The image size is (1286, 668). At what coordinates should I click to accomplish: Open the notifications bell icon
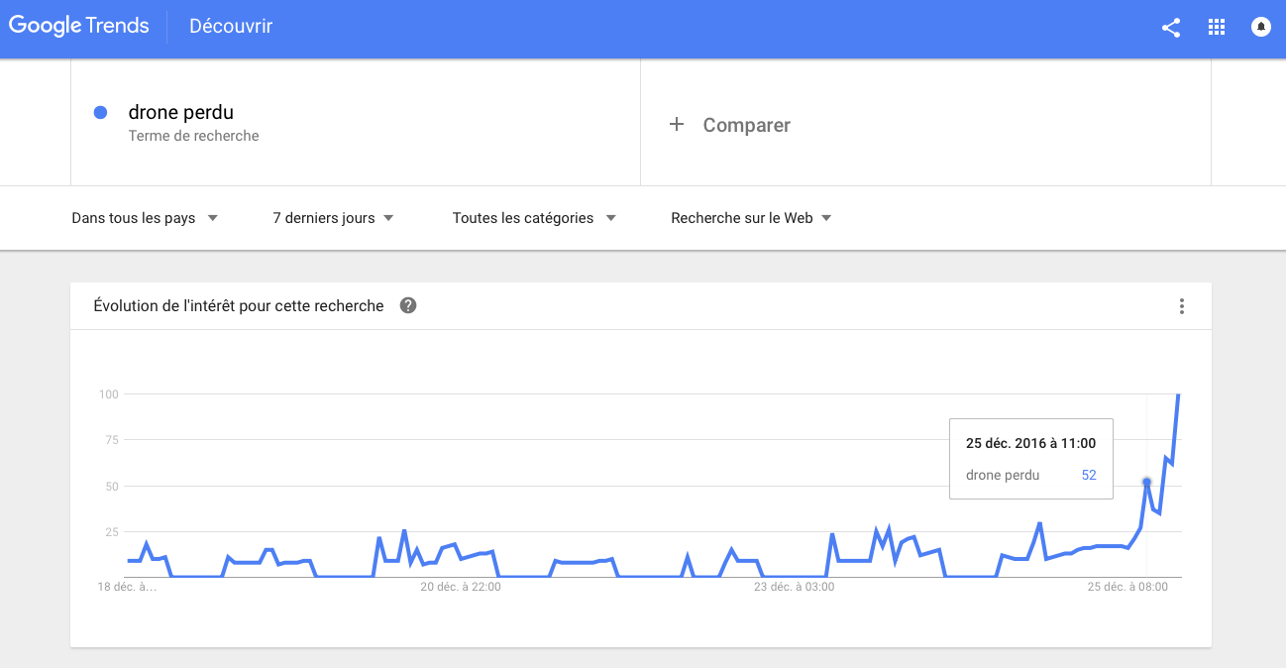point(1261,28)
